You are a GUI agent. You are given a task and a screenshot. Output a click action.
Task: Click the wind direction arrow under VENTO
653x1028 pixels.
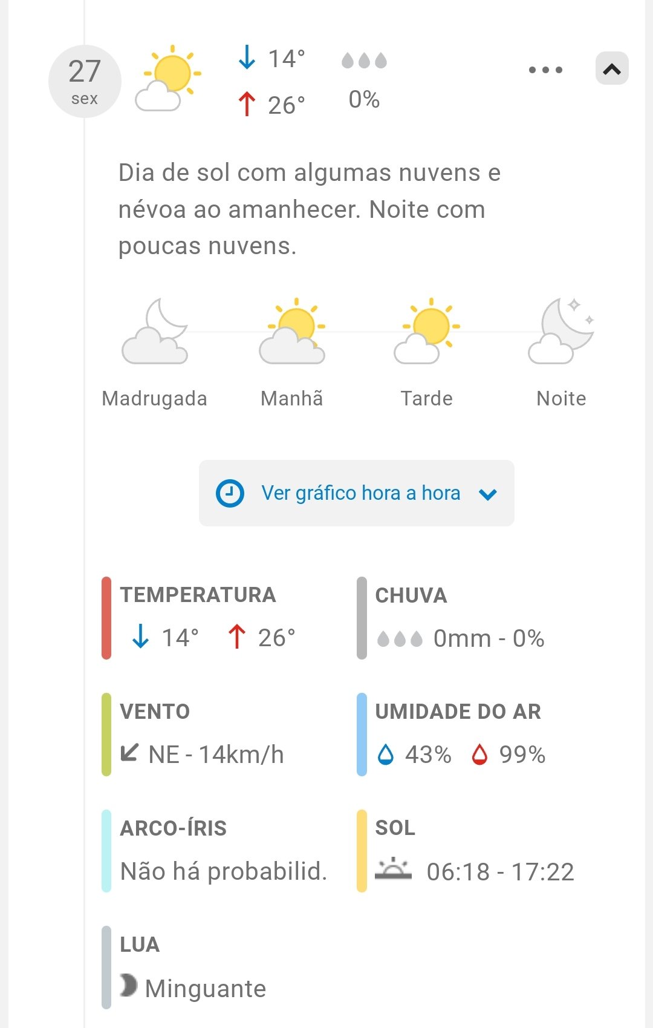coord(129,753)
